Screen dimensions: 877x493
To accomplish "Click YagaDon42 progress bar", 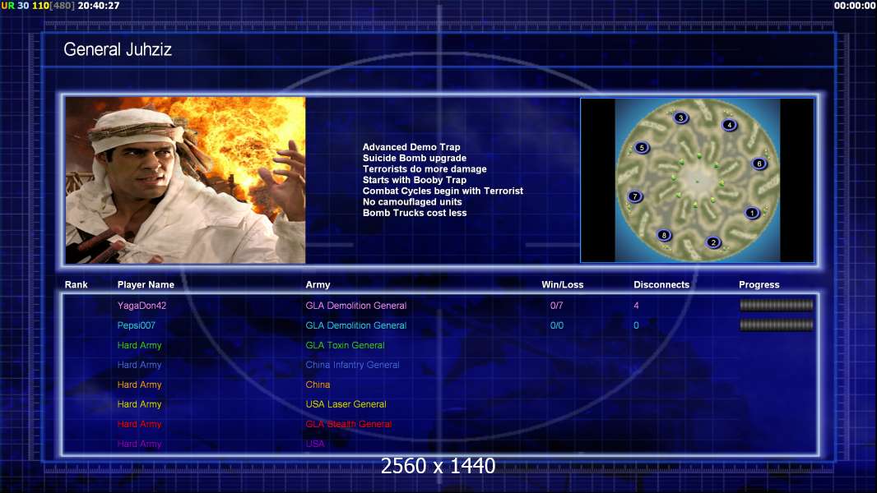I will [x=777, y=305].
